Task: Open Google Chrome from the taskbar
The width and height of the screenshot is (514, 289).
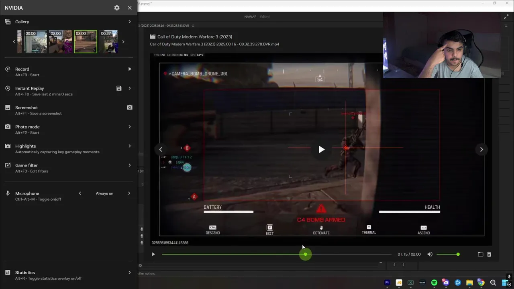Action: (x=481, y=283)
